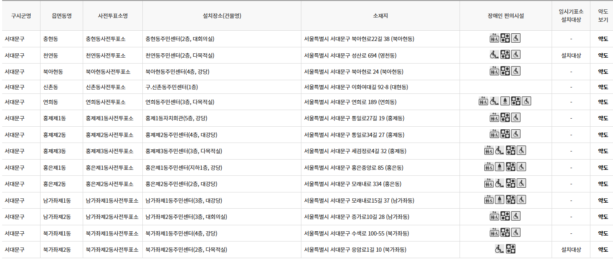Viewport: 613px width, 259px height.
Task: Click the elevator icon in the 북아현동 row
Action: pyautogui.click(x=494, y=70)
